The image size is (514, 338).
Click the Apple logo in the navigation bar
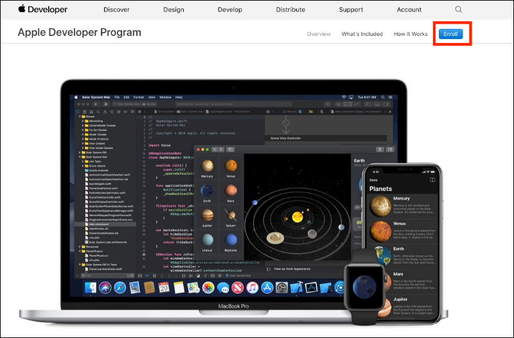(22, 9)
